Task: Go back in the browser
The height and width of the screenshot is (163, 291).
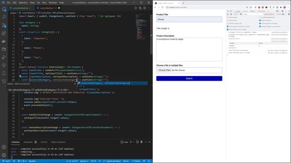Action: coord(155,7)
